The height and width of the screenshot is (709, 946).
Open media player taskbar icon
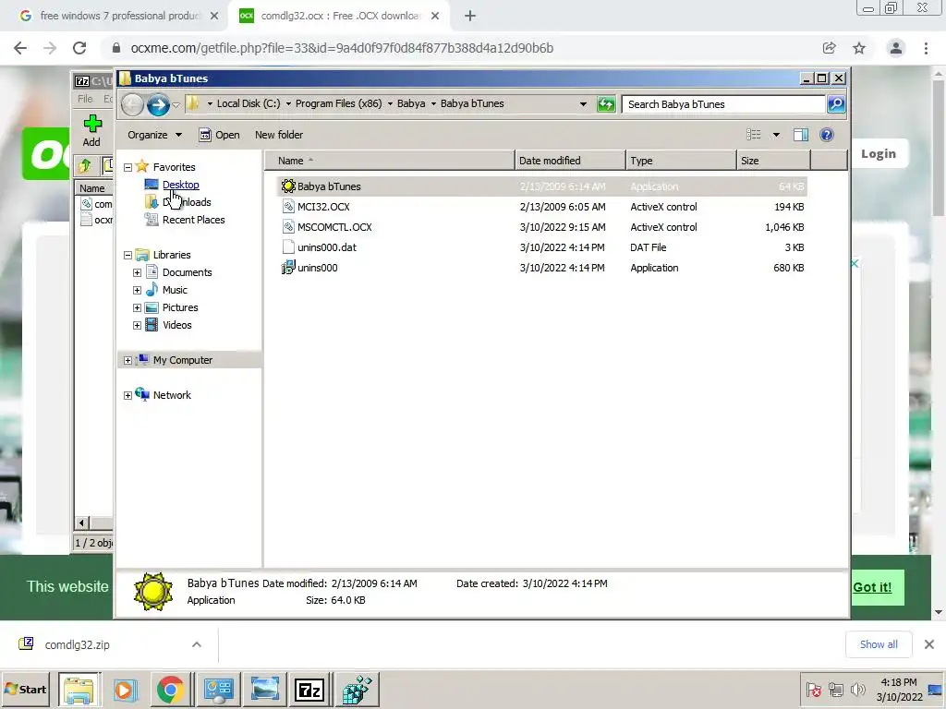[125, 690]
